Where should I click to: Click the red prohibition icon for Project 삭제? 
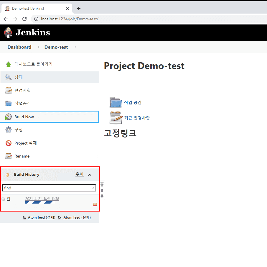pyautogui.click(x=9, y=143)
